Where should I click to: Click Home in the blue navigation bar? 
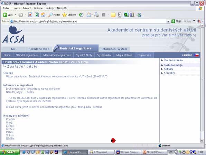coord(7,55)
